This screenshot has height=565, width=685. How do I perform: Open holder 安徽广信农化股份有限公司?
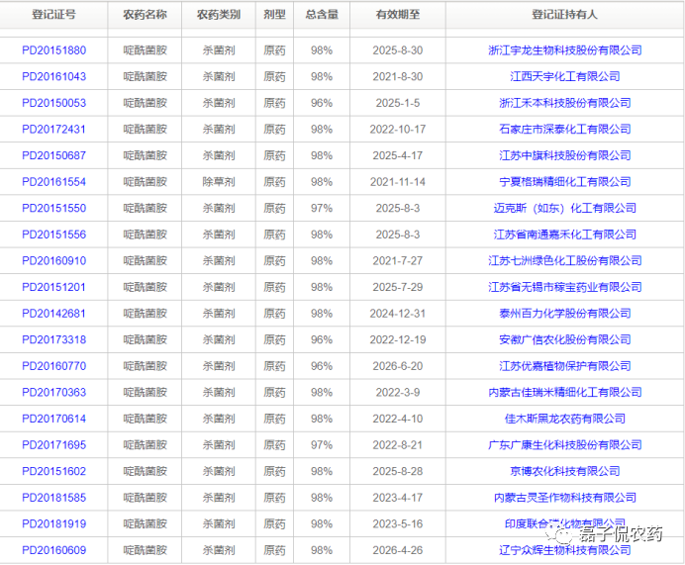565,339
